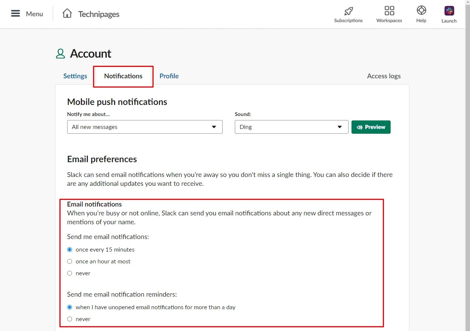Select unopened notifications reminder radio option
470x331 pixels.
point(70,307)
